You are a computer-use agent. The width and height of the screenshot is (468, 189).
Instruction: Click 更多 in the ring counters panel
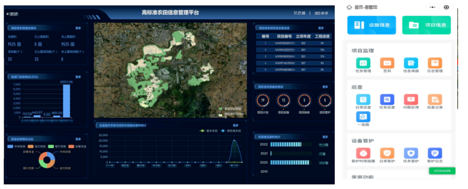325,87
